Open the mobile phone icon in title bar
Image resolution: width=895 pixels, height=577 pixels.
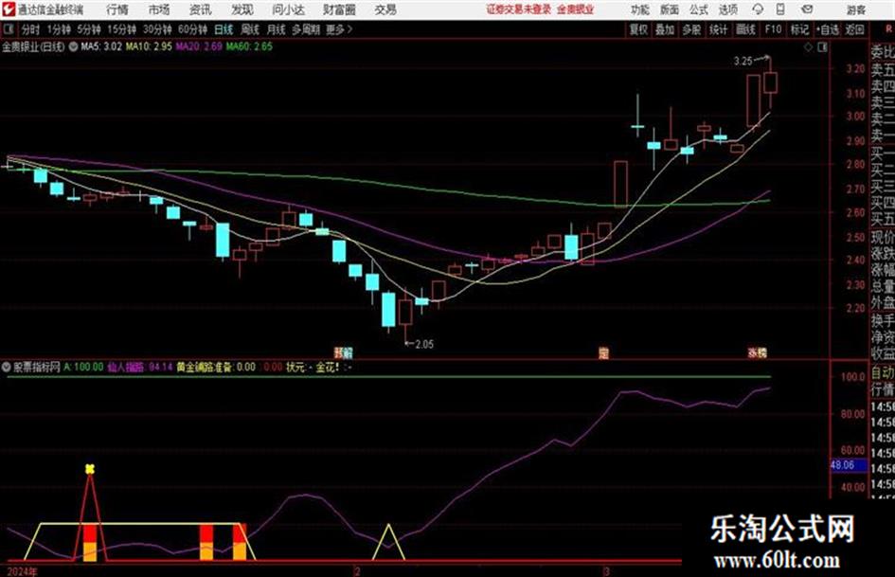(x=780, y=9)
